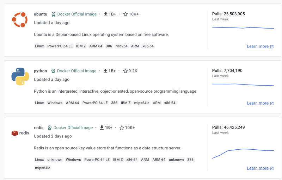The image size is (282, 180).
Task: Click the ARM 64 tag on ubuntu
Action: (x=96, y=46)
